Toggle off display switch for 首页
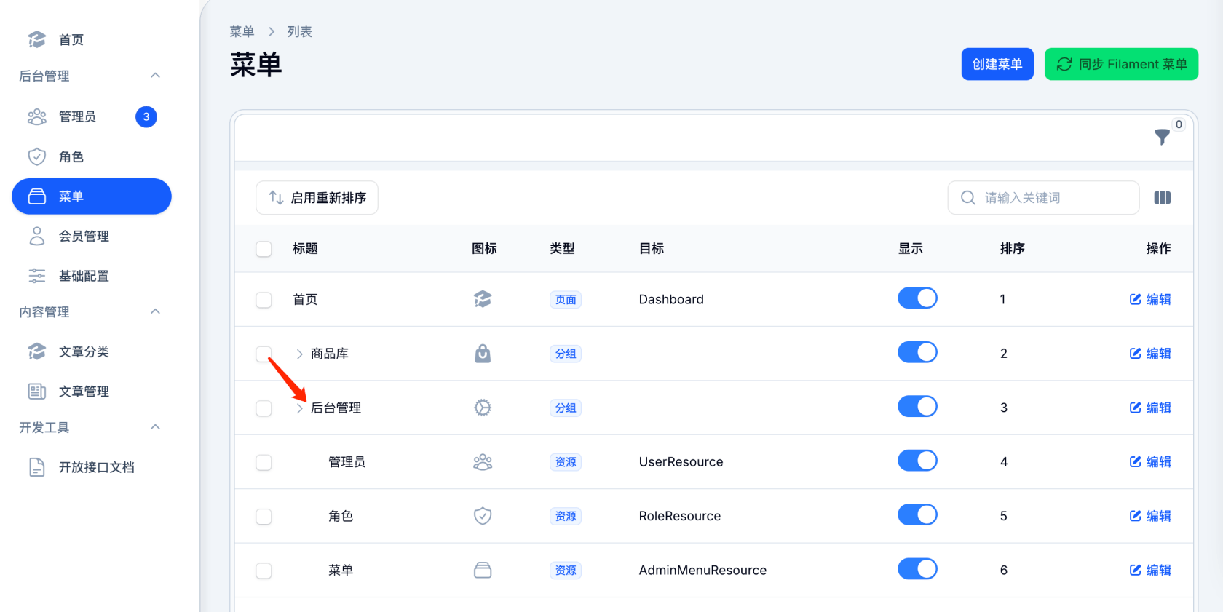1223x612 pixels. 917,298
